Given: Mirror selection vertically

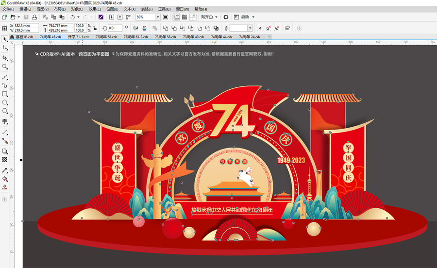Looking at the screenshot, I should coord(144,28).
